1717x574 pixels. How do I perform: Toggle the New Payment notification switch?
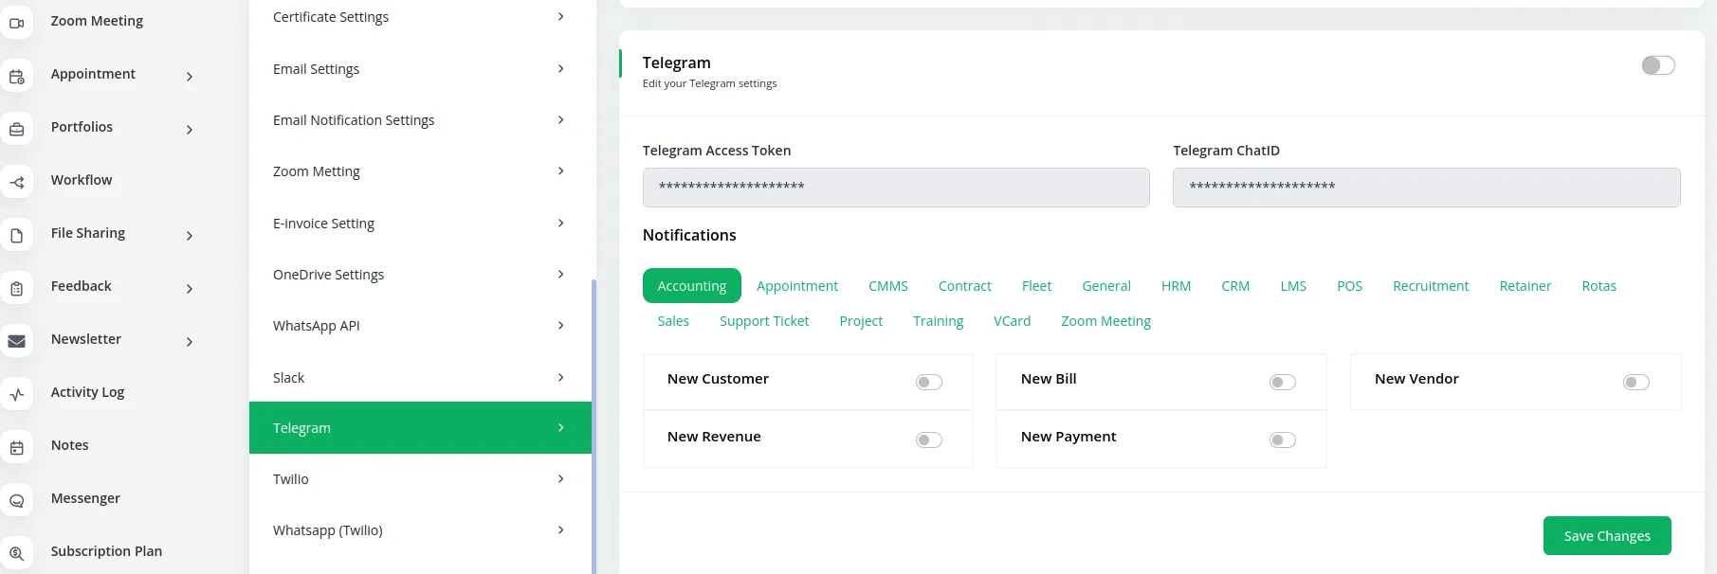pos(1282,440)
